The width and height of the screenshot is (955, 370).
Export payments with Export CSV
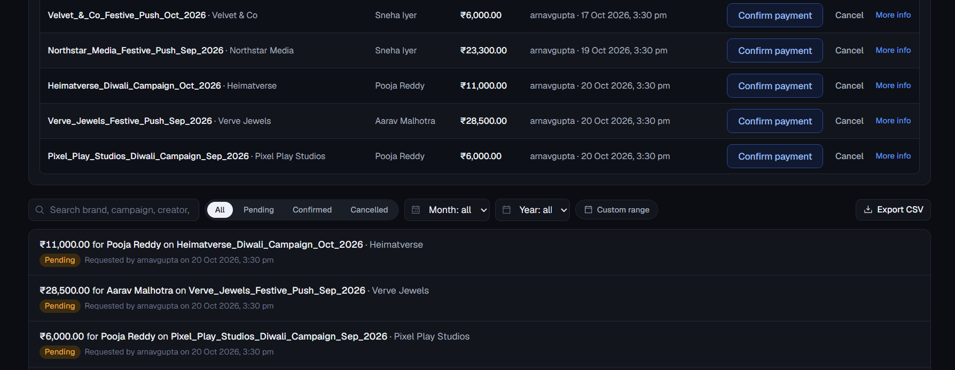click(x=893, y=210)
